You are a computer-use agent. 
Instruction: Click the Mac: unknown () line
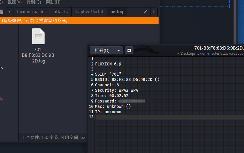click(113, 106)
